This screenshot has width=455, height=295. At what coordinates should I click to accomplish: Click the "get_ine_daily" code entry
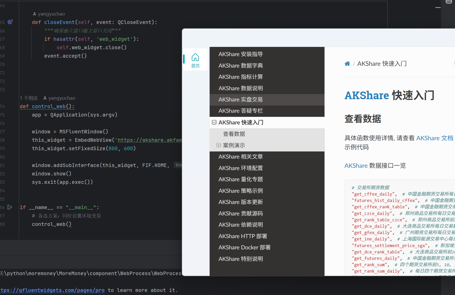tap(371, 239)
